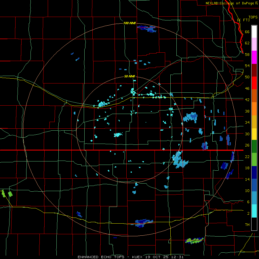Click the 46 legend value
This screenshot has height=259, width=259.
247,89
